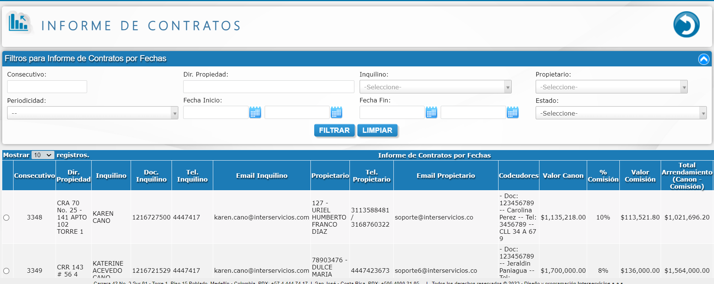
Task: Change the Mostrar registros count selector
Action: [x=43, y=155]
